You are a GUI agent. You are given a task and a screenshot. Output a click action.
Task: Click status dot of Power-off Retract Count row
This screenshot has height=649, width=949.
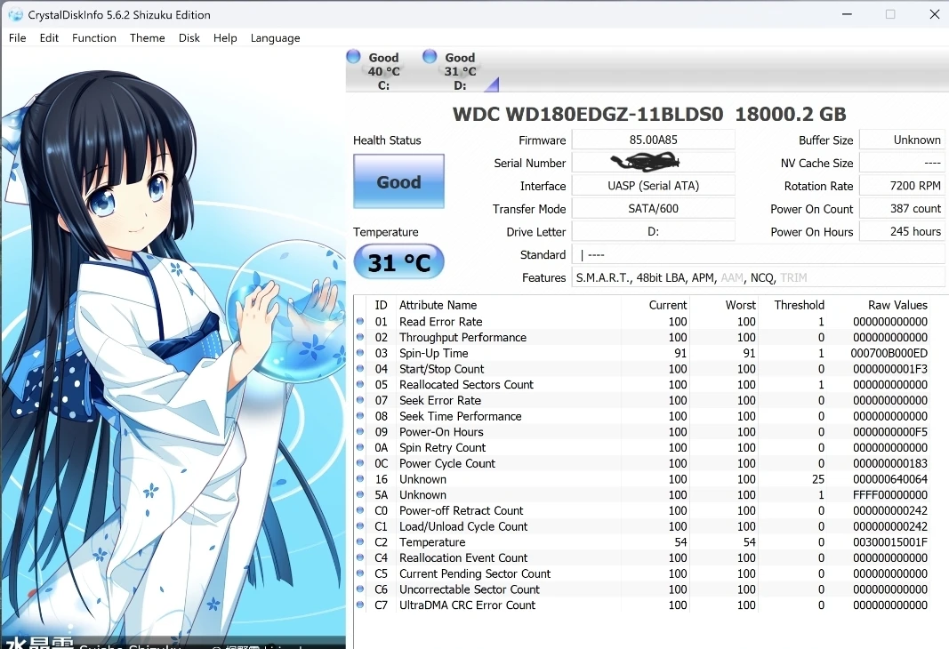pyautogui.click(x=361, y=510)
